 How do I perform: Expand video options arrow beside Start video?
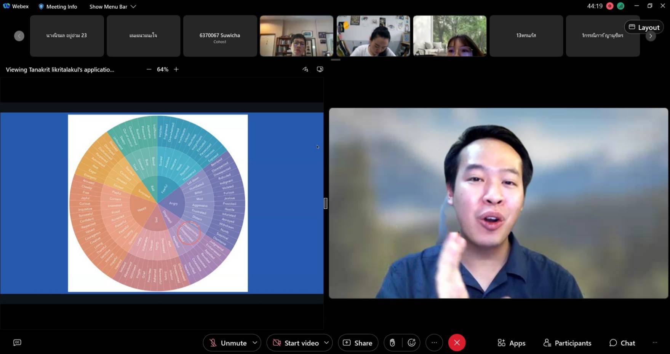(326, 343)
